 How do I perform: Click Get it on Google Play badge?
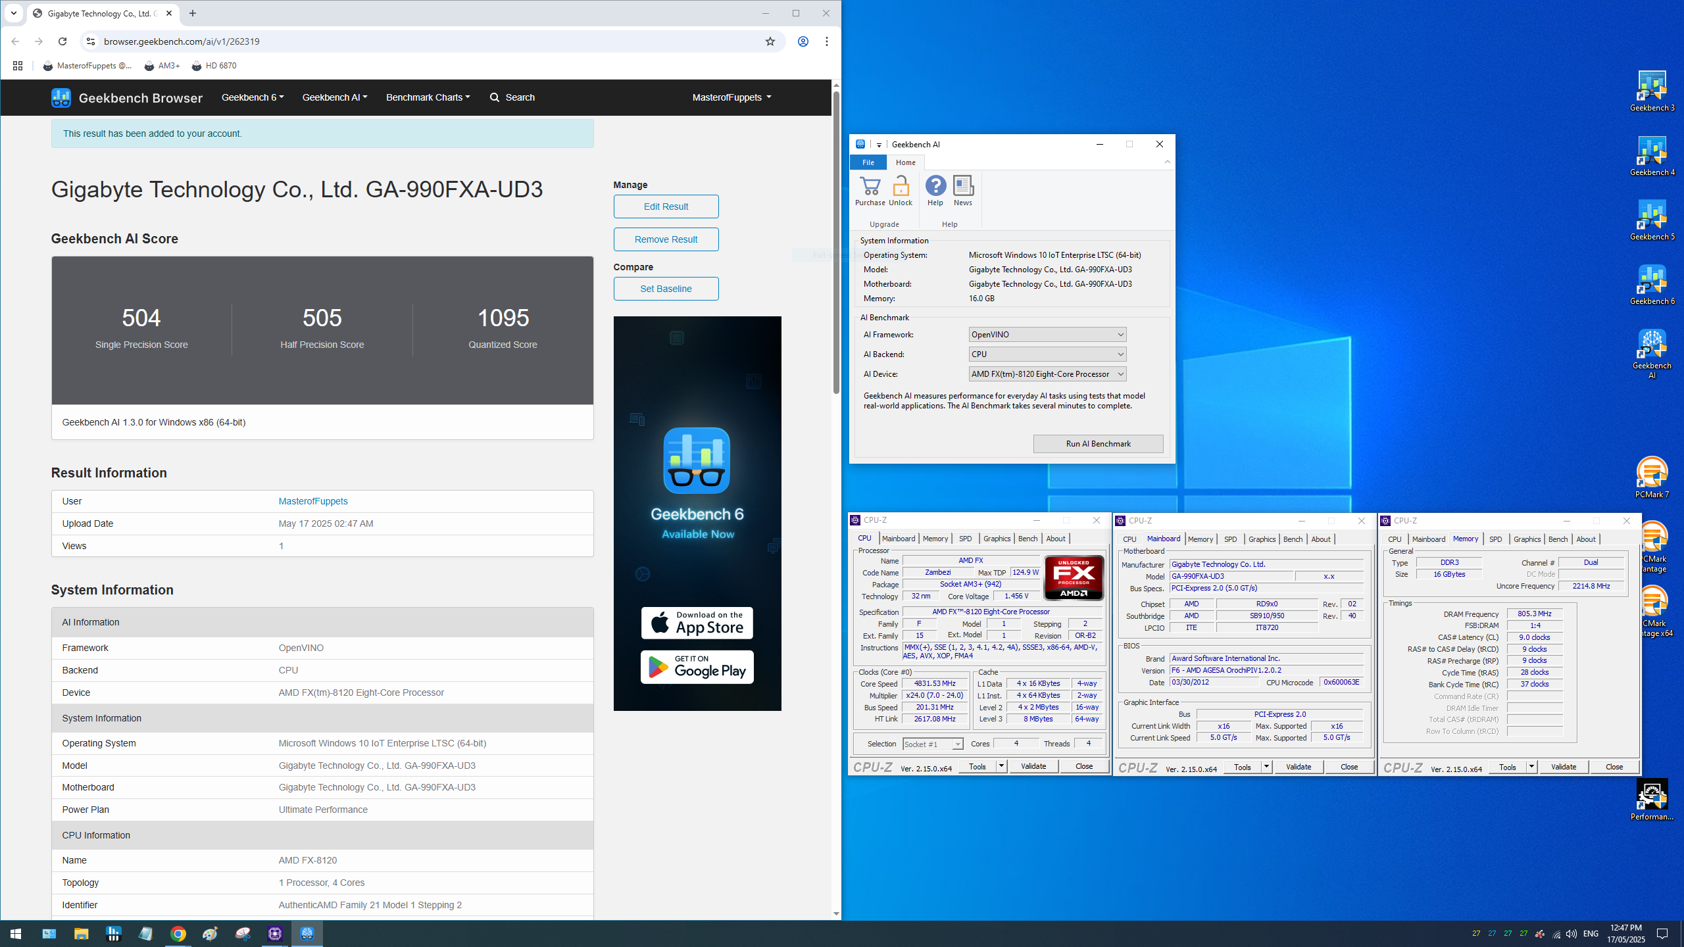(x=697, y=668)
